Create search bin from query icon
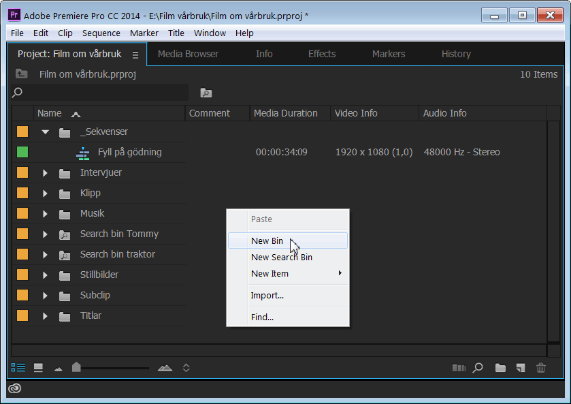 pos(206,93)
